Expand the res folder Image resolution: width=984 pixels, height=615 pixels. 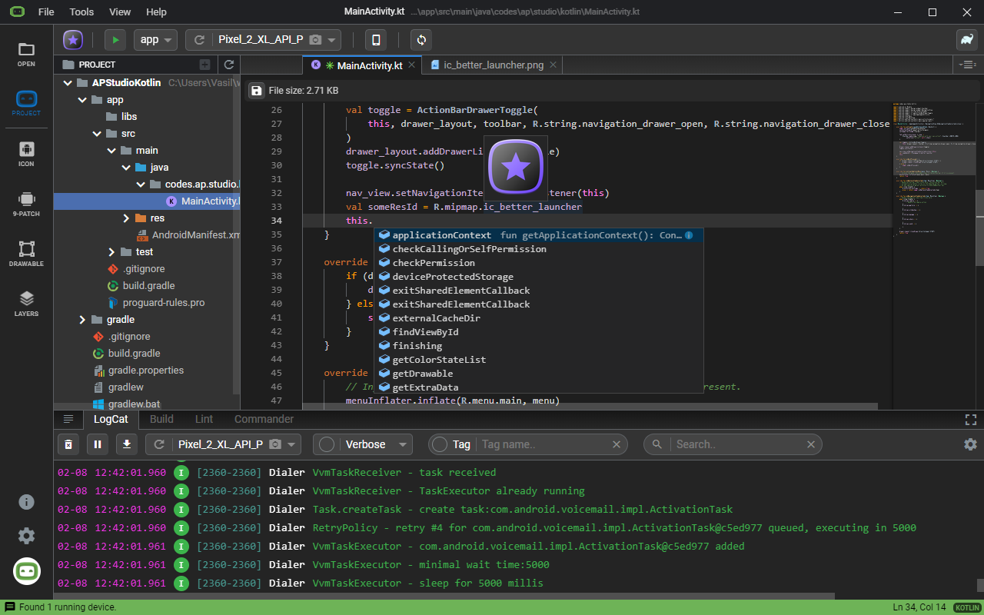126,218
